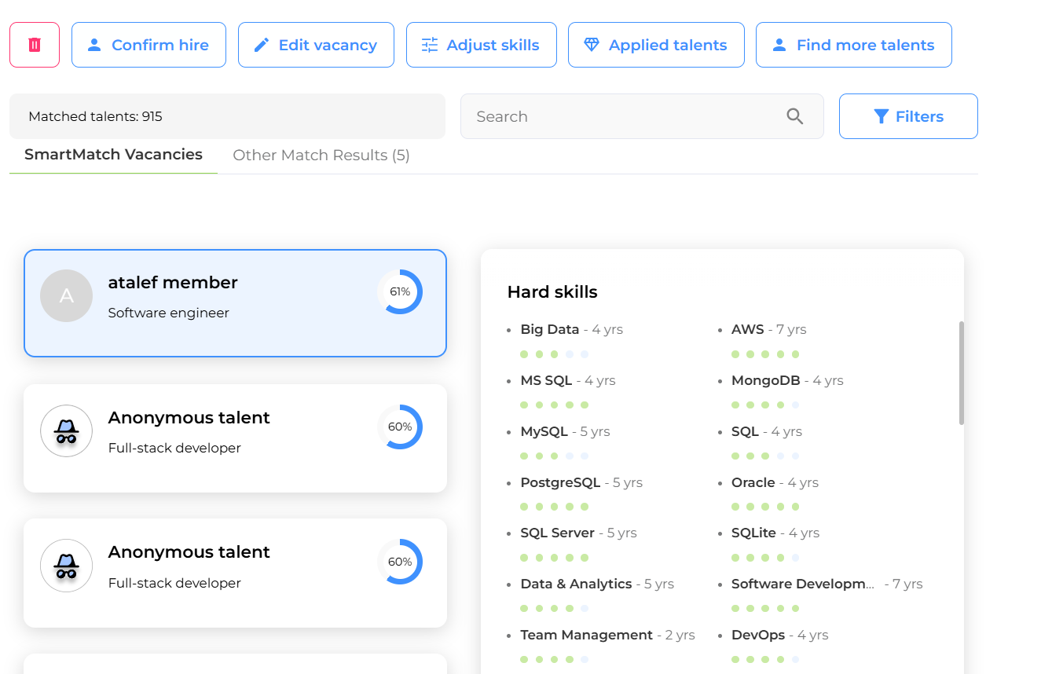Click the DevOps skill entry
Viewport: 1052px width, 674px height.
[x=780, y=635]
